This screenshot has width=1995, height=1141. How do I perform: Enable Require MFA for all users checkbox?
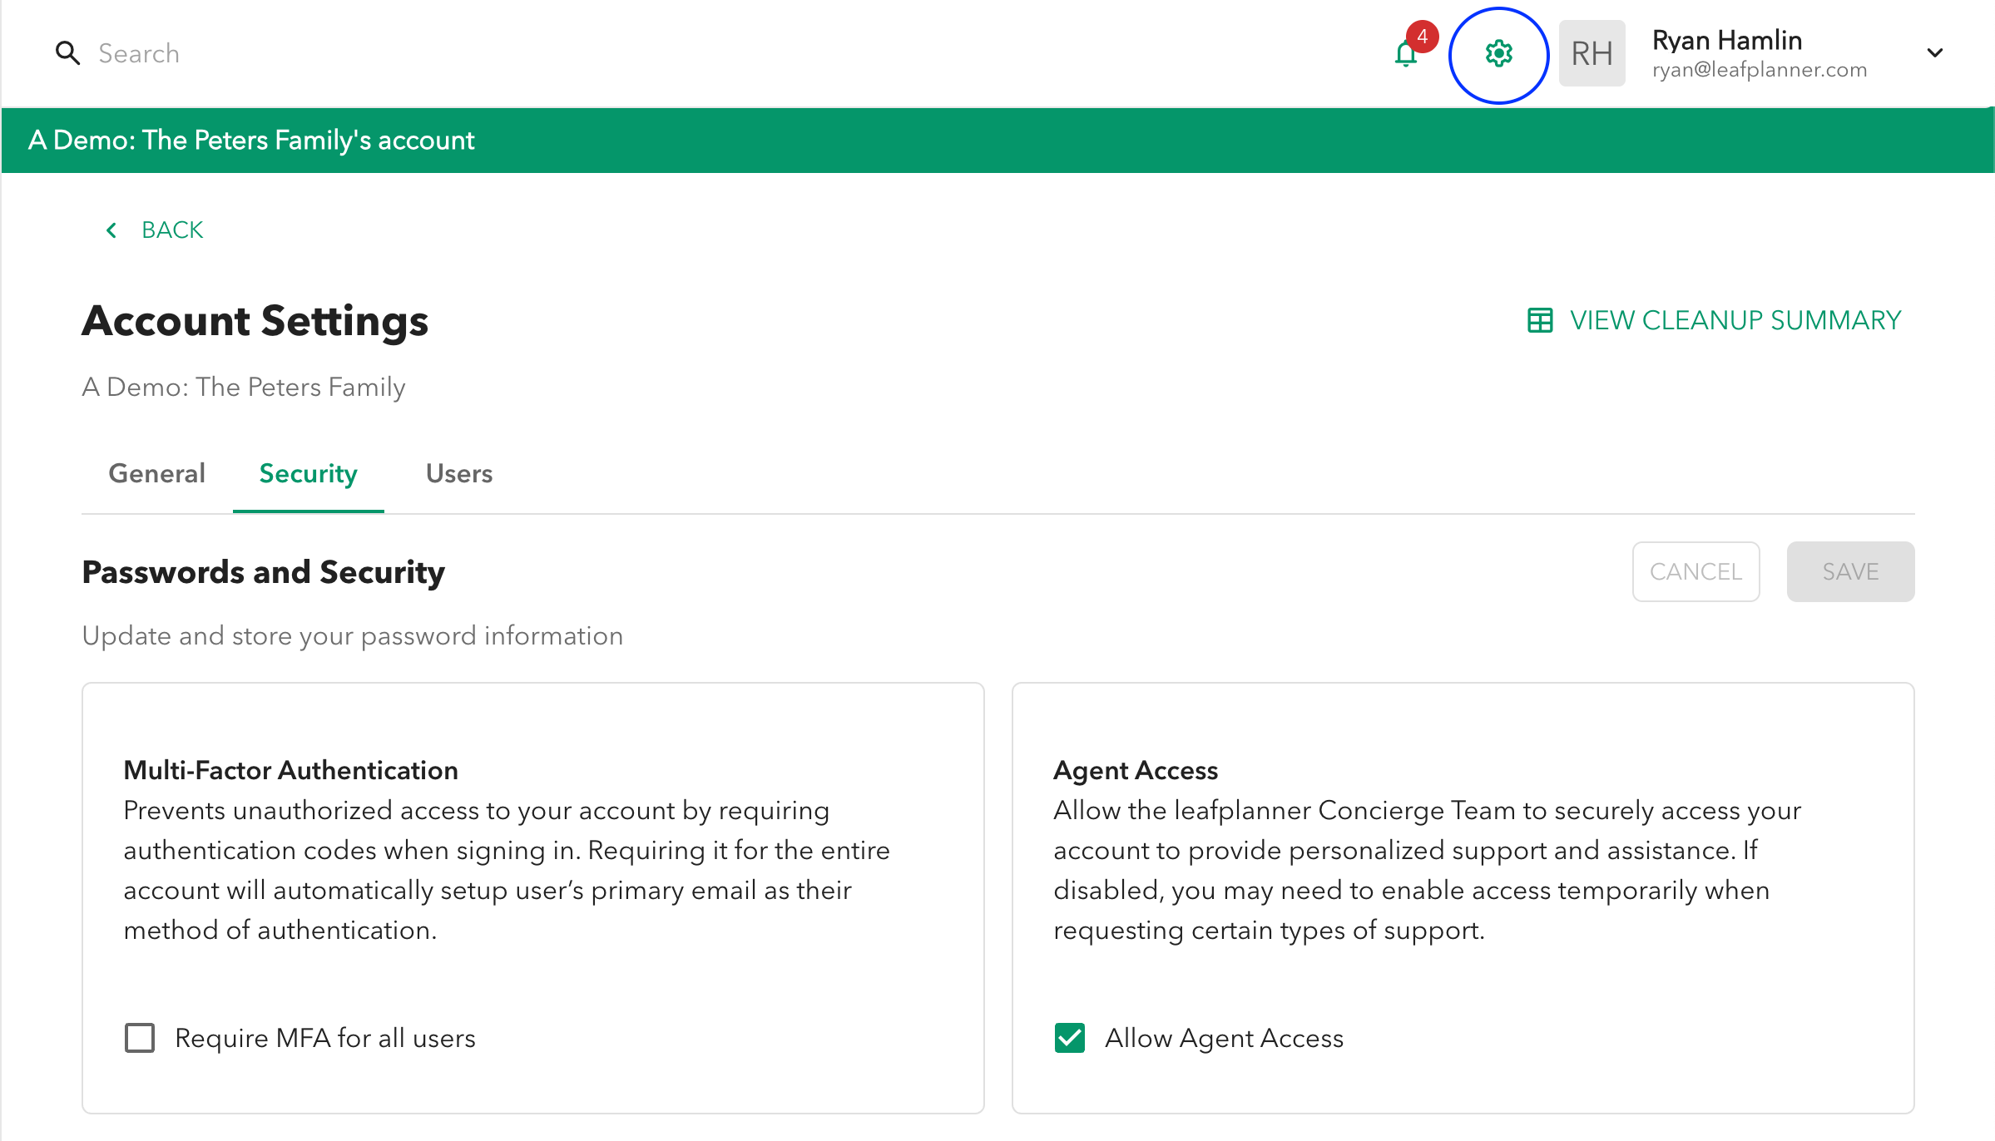pos(140,1038)
